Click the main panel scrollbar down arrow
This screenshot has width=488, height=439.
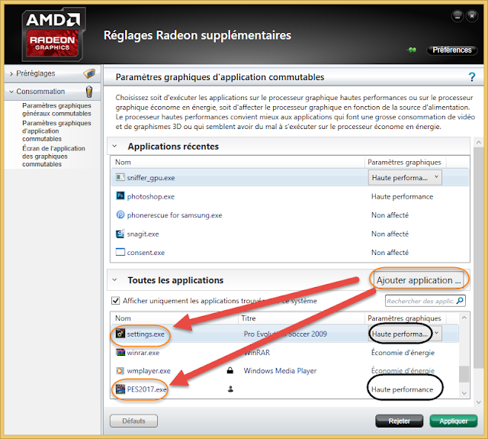coord(479,402)
